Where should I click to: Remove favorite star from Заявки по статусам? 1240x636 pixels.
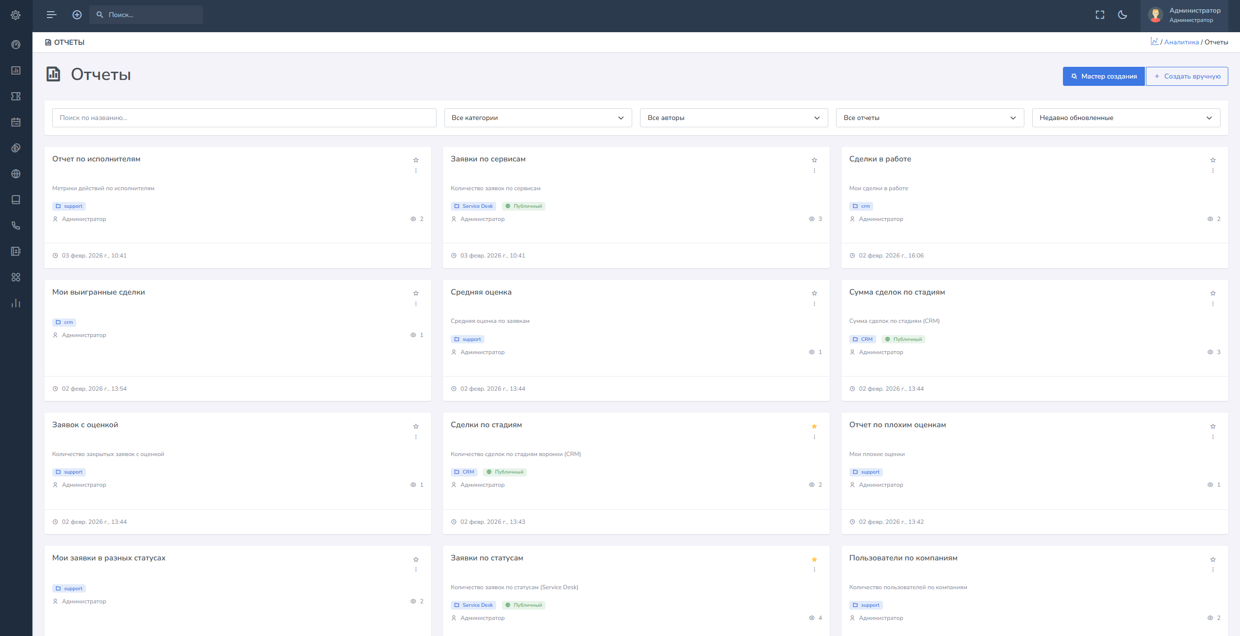tap(814, 559)
